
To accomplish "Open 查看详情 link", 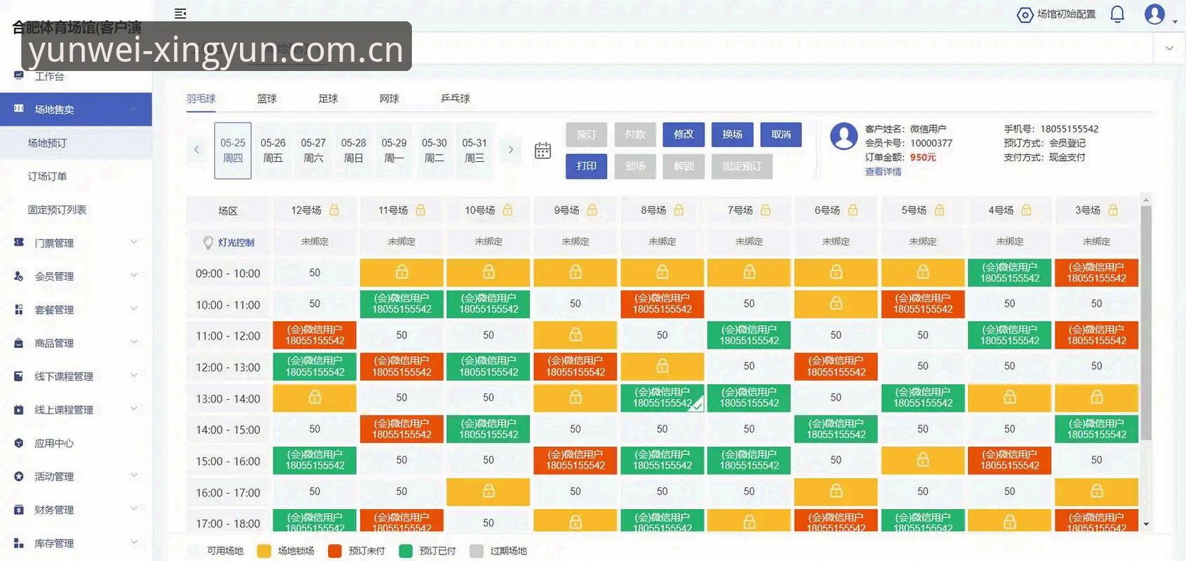I will 883,172.
